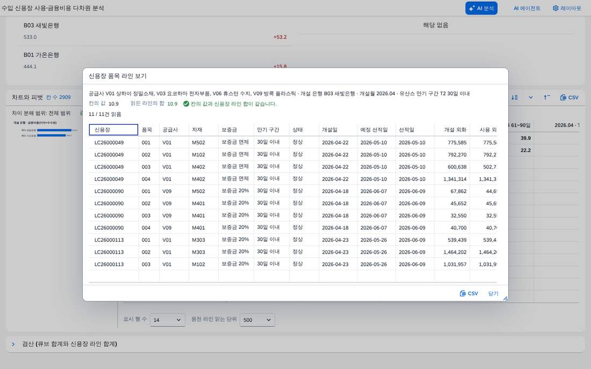This screenshot has width=591, height=369.
Task: Select LC26000049 cell in item 001 row
Action: click(x=113, y=142)
